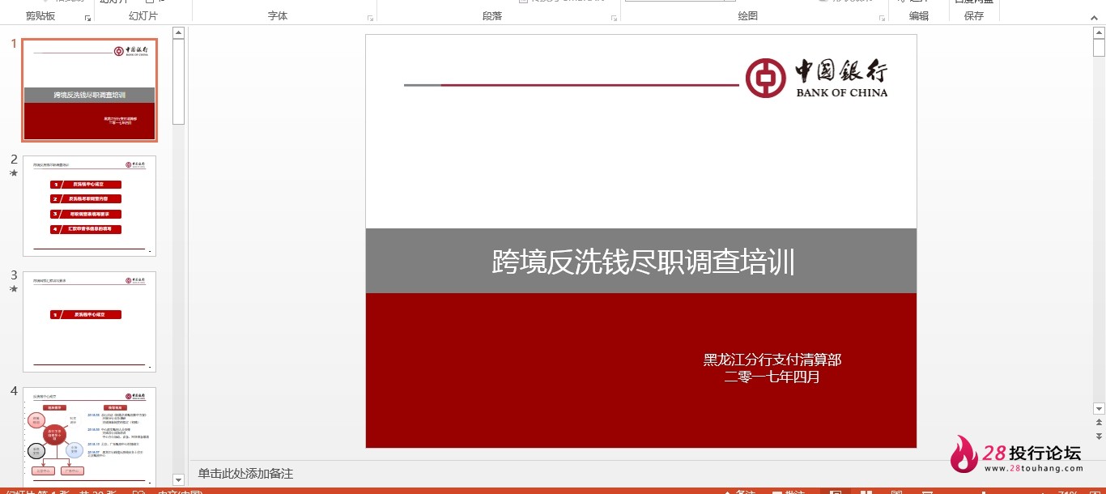Viewport: 1106px width, 494px height.
Task: Click thumbnail panel scroll up arrow
Action: pyautogui.click(x=179, y=33)
